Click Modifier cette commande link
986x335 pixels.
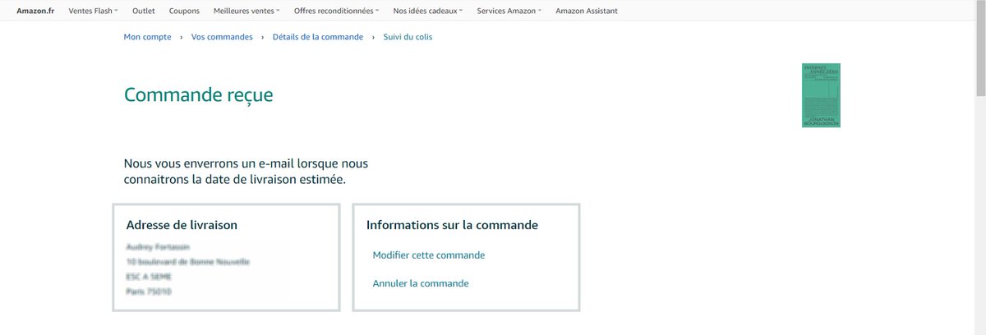(x=429, y=255)
